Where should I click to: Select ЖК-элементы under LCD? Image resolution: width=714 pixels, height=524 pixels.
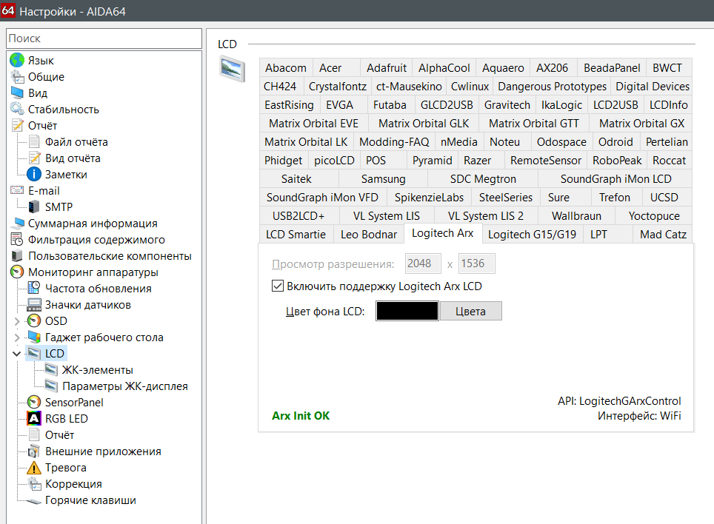[97, 370]
